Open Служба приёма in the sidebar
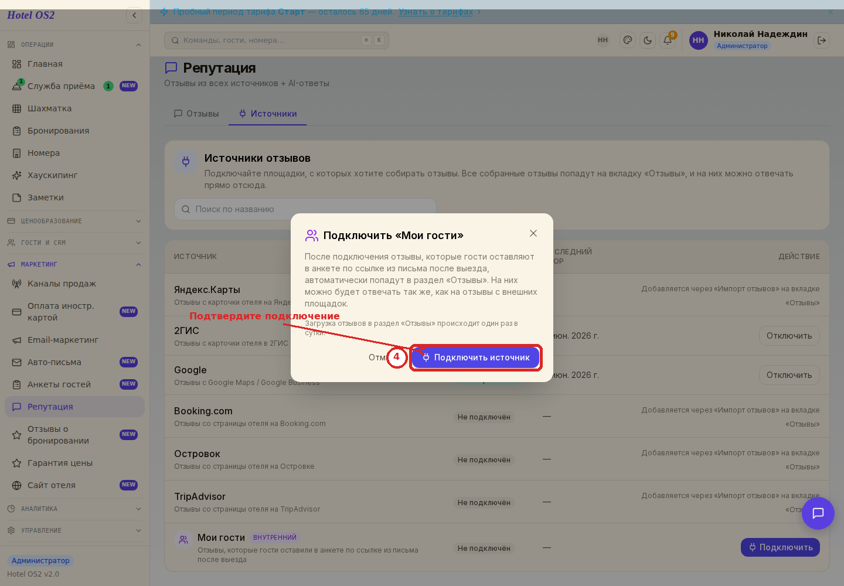 74,86
